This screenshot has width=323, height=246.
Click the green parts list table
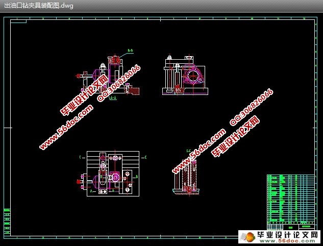coord(291,196)
